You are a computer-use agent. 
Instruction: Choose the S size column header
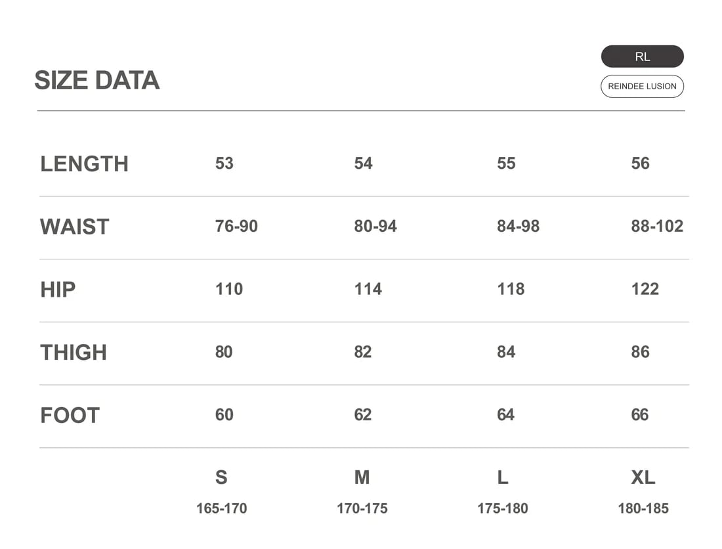221,477
